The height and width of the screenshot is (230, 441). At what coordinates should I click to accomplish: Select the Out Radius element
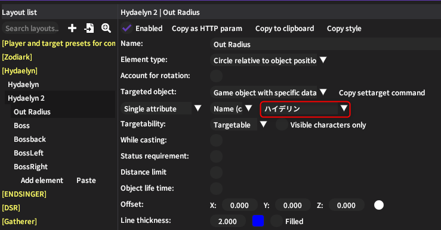tap(32, 112)
